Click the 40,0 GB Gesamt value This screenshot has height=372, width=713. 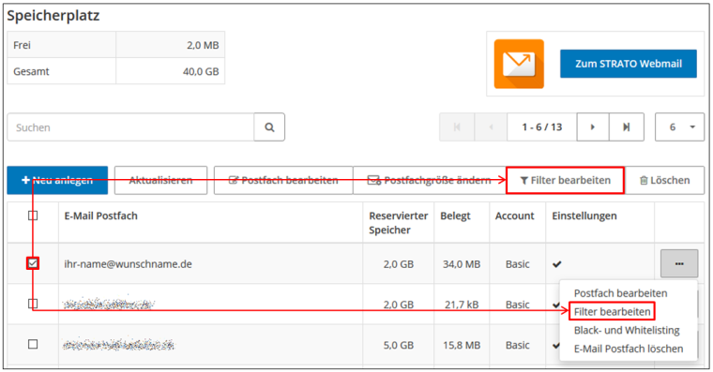(201, 71)
